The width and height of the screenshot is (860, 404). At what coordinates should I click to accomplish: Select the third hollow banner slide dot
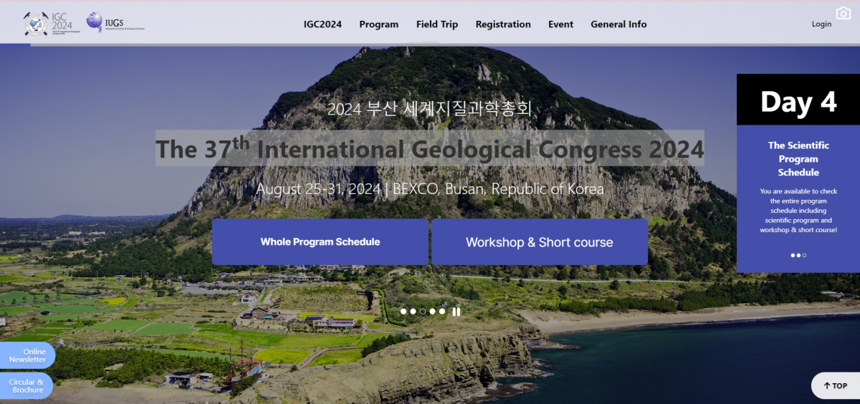coord(423,312)
